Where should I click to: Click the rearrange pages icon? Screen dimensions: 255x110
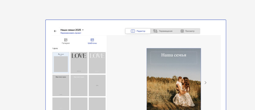[155, 31]
